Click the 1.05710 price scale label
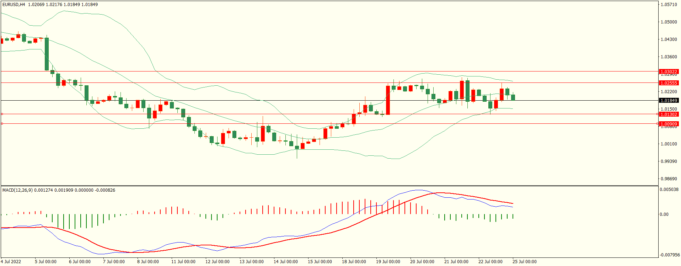The image size is (681, 266). point(669,5)
